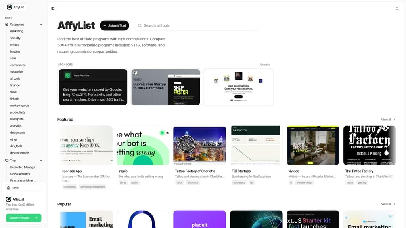Select the ecommerce category
The image size is (406, 228).
[x=18, y=65]
